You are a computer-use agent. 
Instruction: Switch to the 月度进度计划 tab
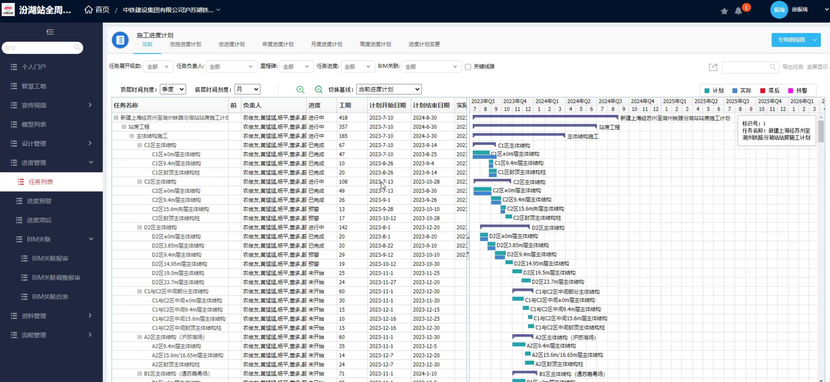pyautogui.click(x=326, y=44)
